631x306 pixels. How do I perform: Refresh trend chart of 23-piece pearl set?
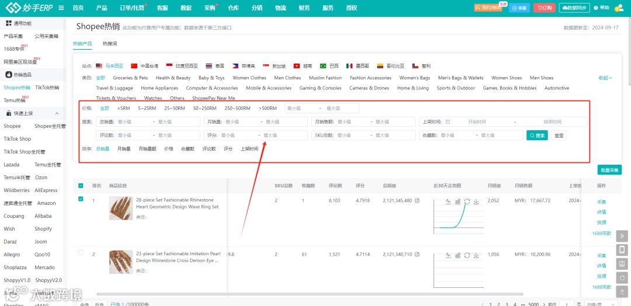[x=467, y=255]
